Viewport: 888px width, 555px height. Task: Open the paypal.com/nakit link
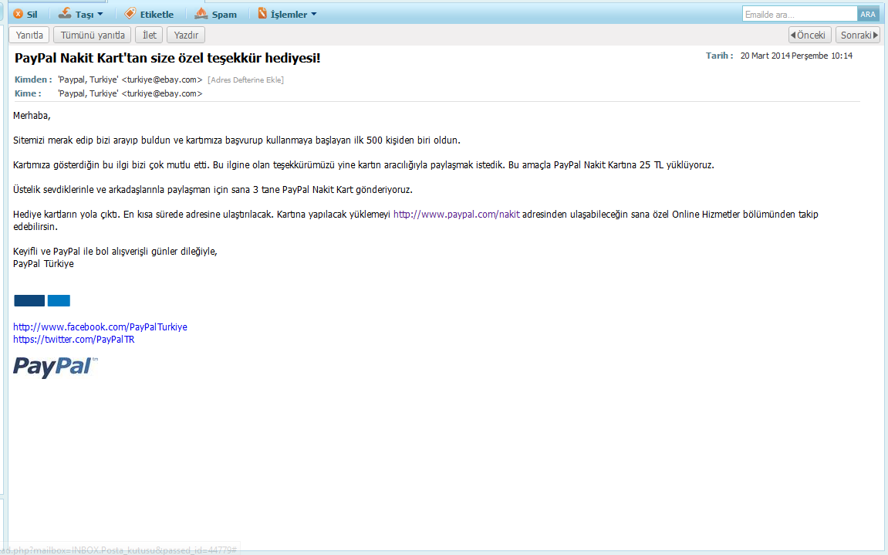pyautogui.click(x=457, y=215)
